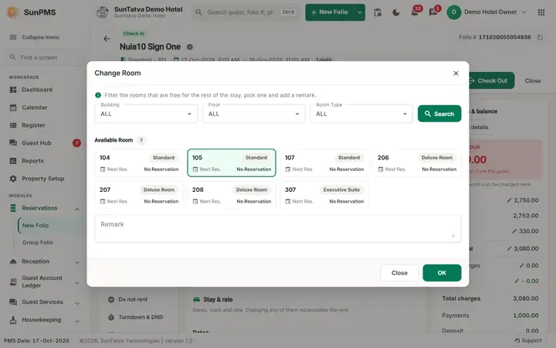Image resolution: width=556 pixels, height=348 pixels.
Task: Click the Reports sidebar icon
Action: coord(13,161)
